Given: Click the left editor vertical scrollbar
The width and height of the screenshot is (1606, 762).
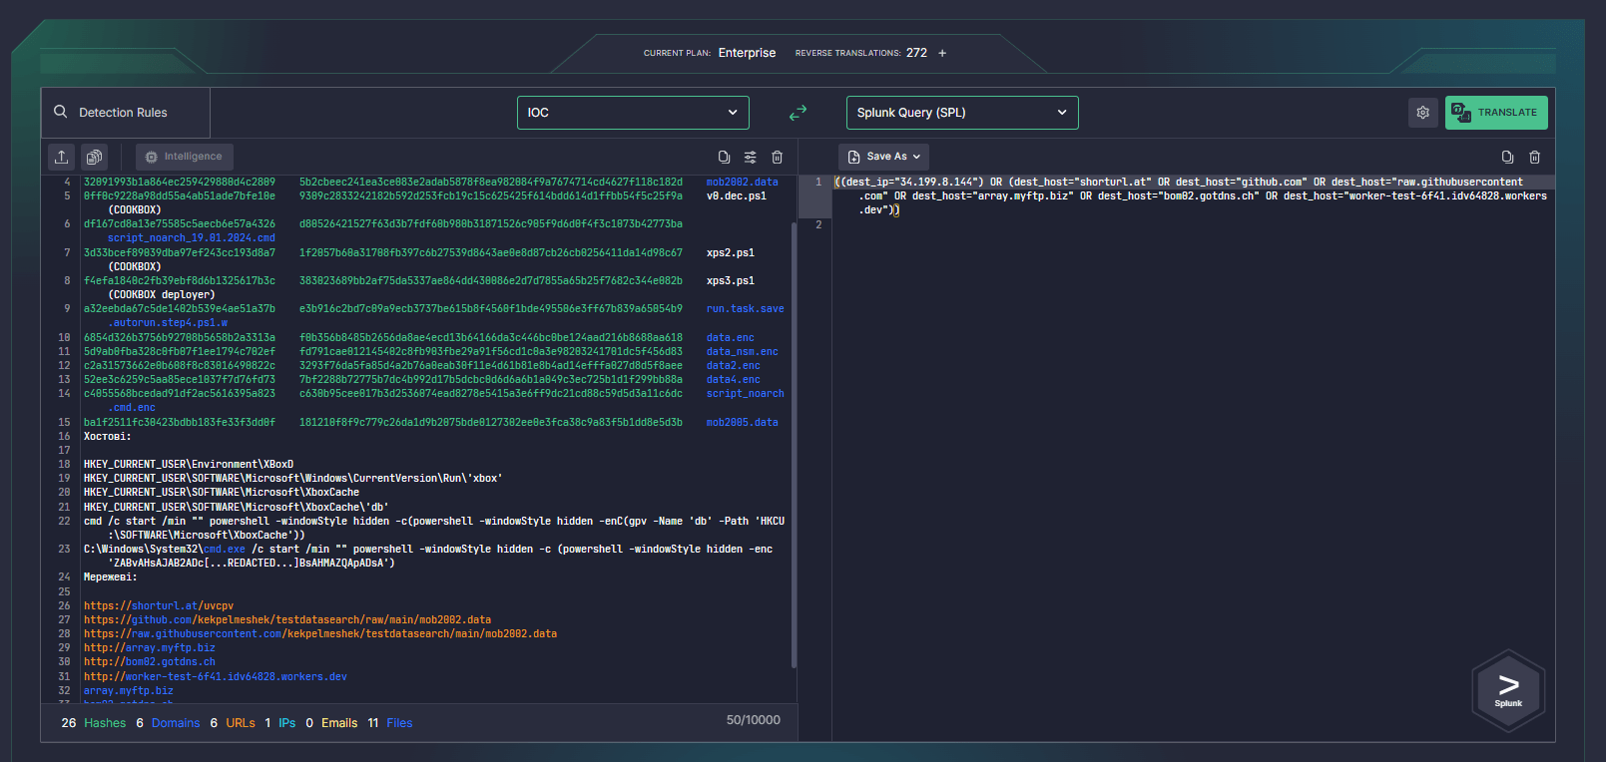Looking at the screenshot, I should pyautogui.click(x=794, y=444).
